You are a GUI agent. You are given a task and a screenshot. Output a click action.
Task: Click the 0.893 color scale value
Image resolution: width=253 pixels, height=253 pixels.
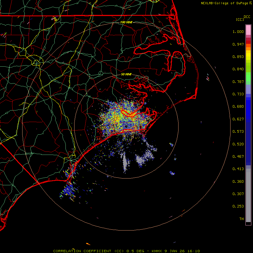(238, 57)
